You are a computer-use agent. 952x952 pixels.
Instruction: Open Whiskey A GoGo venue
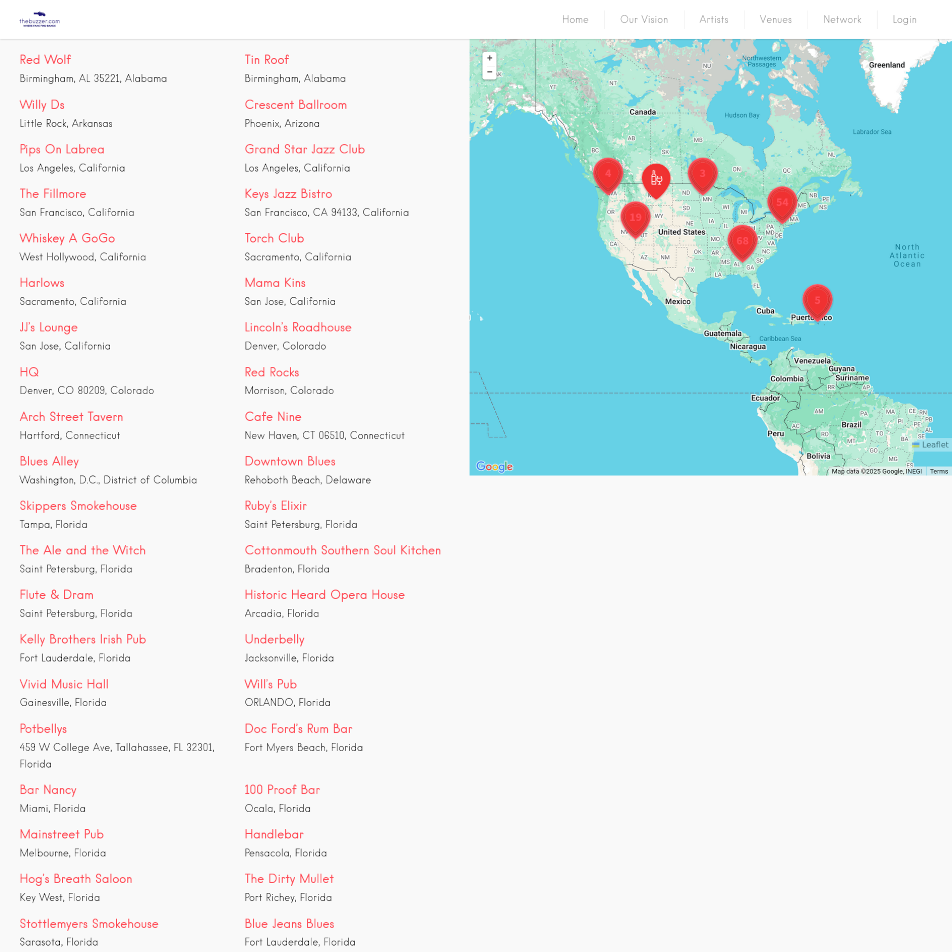[x=67, y=238]
